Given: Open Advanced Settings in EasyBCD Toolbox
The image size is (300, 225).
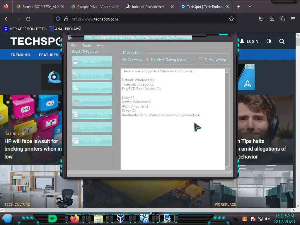Looking at the screenshot, I should 92,101.
